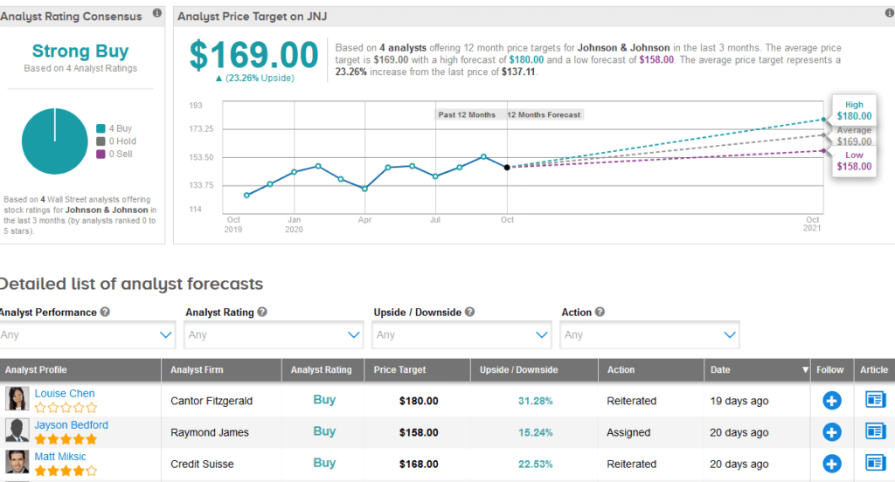Click info icon on Analyst Rating Consensus panel
Image resolution: width=895 pixels, height=482 pixels.
156,14
